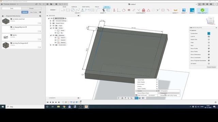Image resolution: width=218 pixels, height=122 pixels.
Task: Click the Select tool icon
Action: pyautogui.click(x=192, y=10)
